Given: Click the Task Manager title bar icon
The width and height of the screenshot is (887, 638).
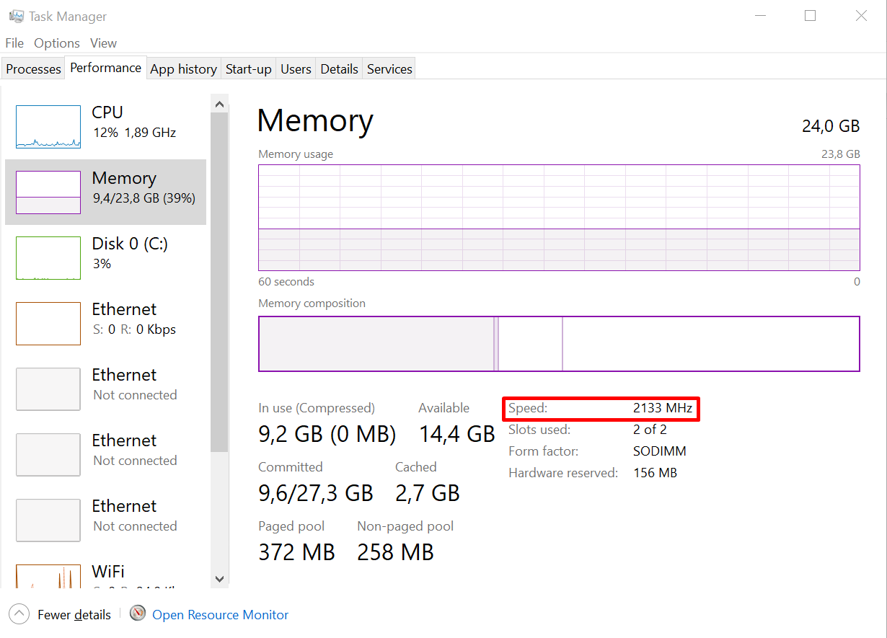Looking at the screenshot, I should [16, 16].
